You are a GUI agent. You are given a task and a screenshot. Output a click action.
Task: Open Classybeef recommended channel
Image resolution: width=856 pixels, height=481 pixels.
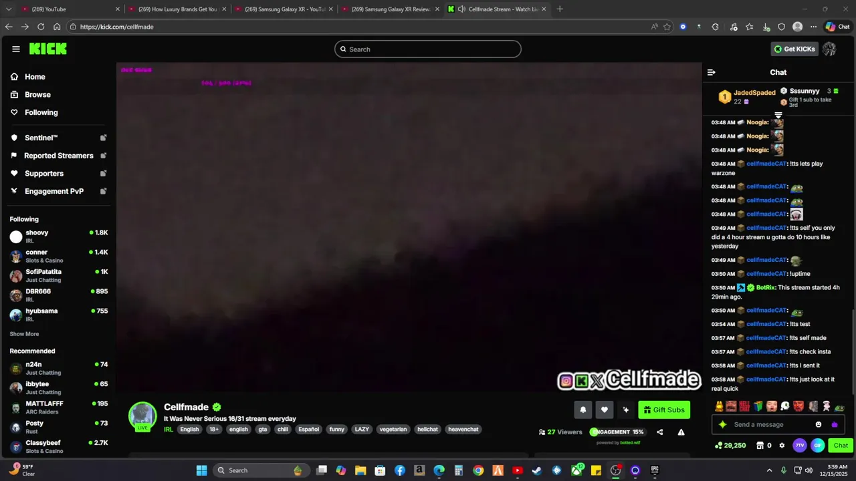[x=59, y=446]
